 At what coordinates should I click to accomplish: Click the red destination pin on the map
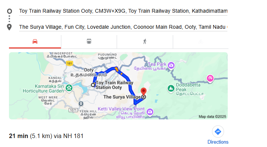[144, 91]
